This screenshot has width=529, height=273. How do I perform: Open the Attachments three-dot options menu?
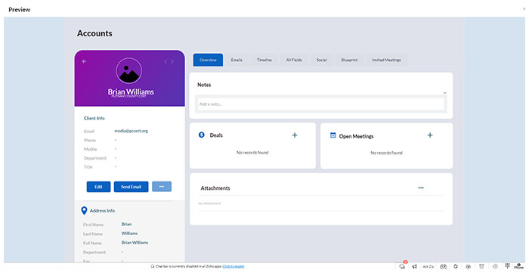coord(421,188)
